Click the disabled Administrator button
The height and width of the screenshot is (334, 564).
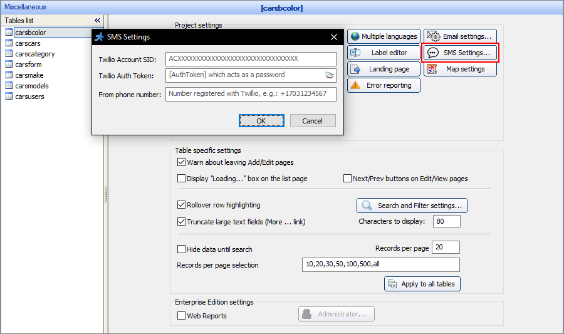337,314
